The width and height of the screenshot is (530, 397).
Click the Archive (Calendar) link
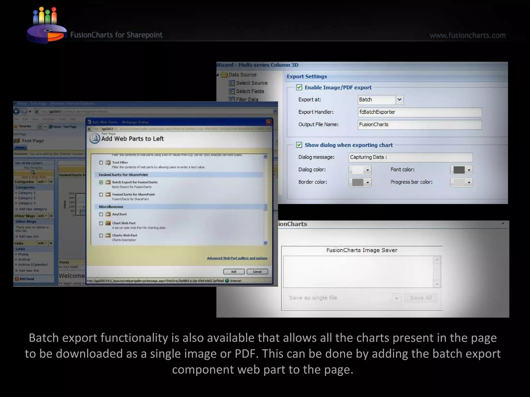point(33,265)
